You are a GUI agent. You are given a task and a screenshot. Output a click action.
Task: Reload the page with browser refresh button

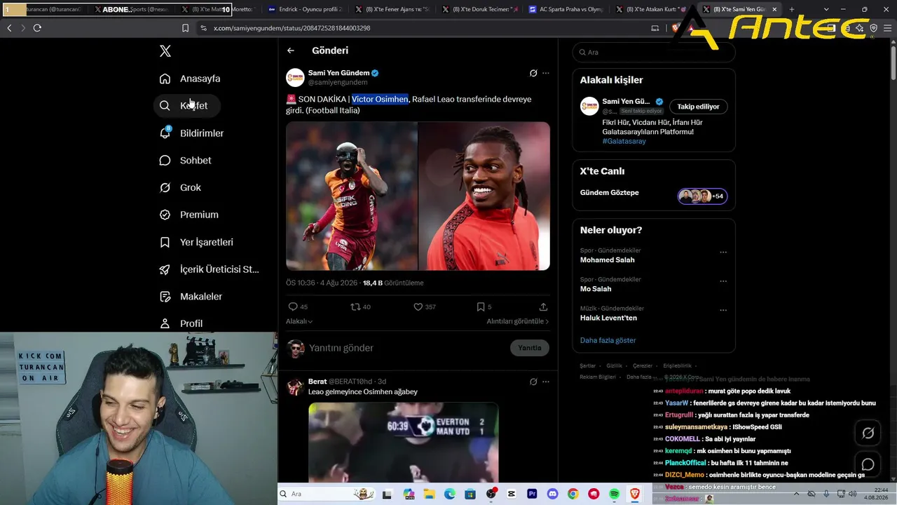coord(37,28)
